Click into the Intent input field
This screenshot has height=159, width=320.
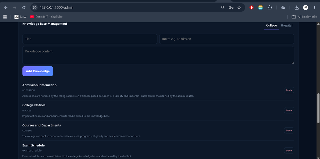coord(227,39)
